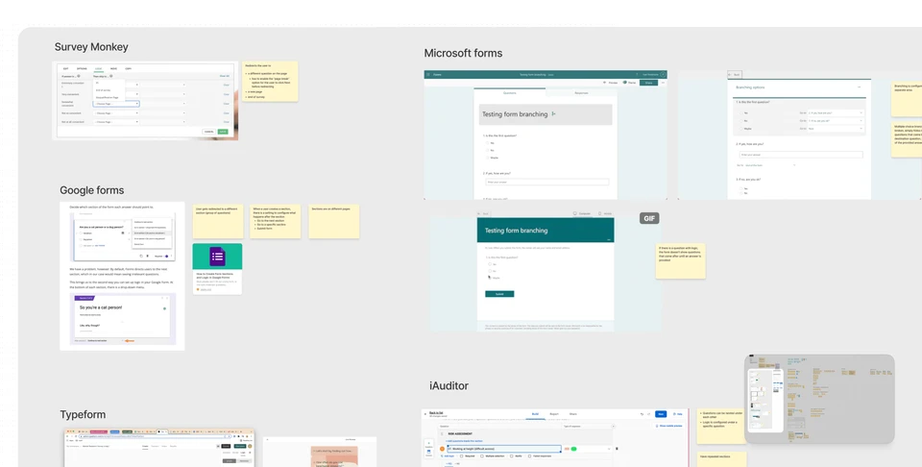Select the Yes radio in the Branching options question
Screen dimensions: 922x467
click(x=740, y=113)
